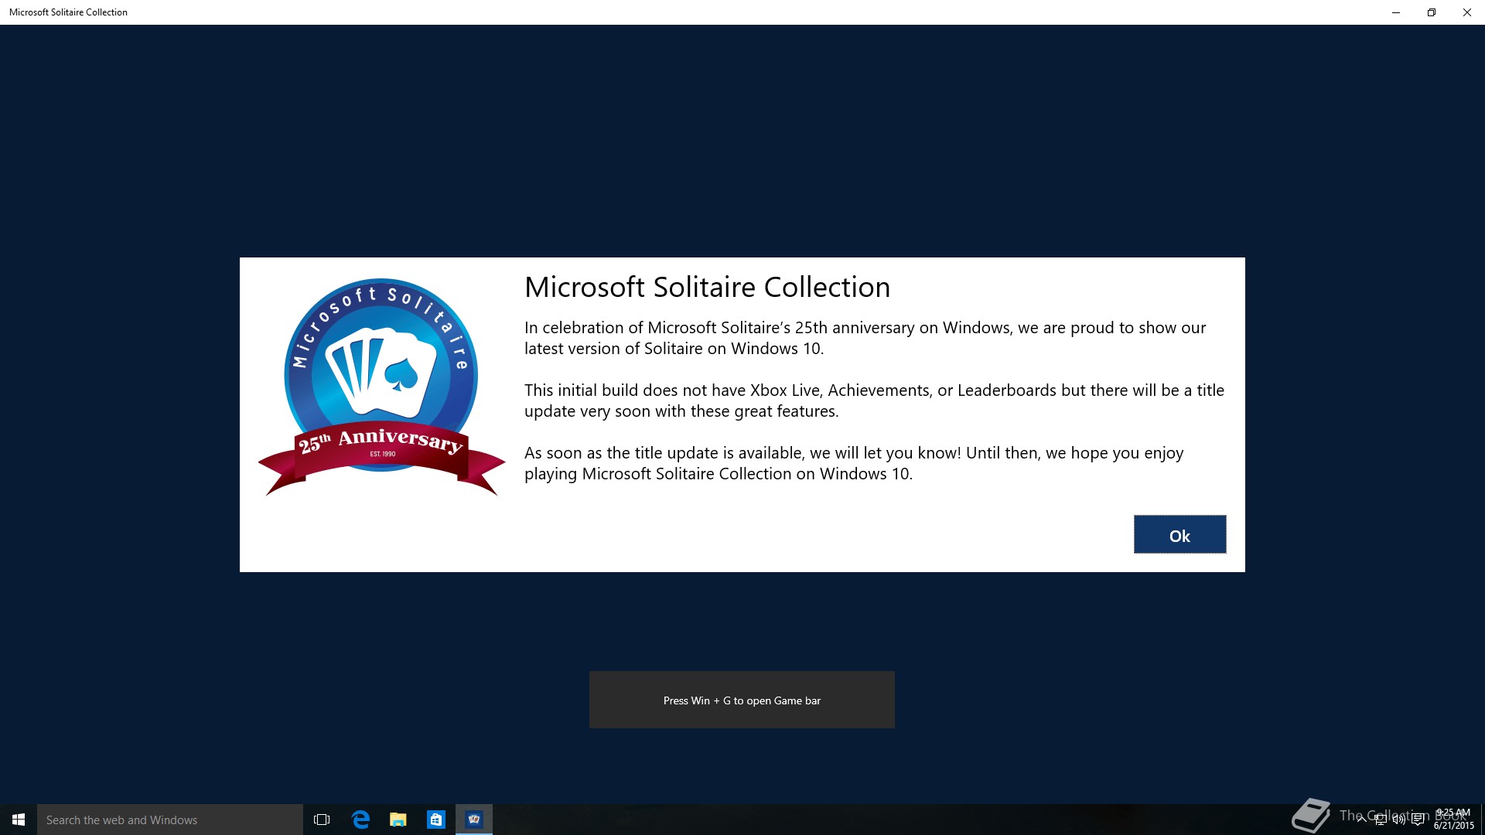Focus the Search the web and Windows box
Viewport: 1485px width, 835px height.
[170, 820]
